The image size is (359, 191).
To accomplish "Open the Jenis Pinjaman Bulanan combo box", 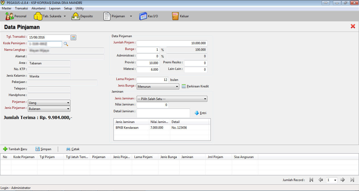I will click(x=49, y=109).
